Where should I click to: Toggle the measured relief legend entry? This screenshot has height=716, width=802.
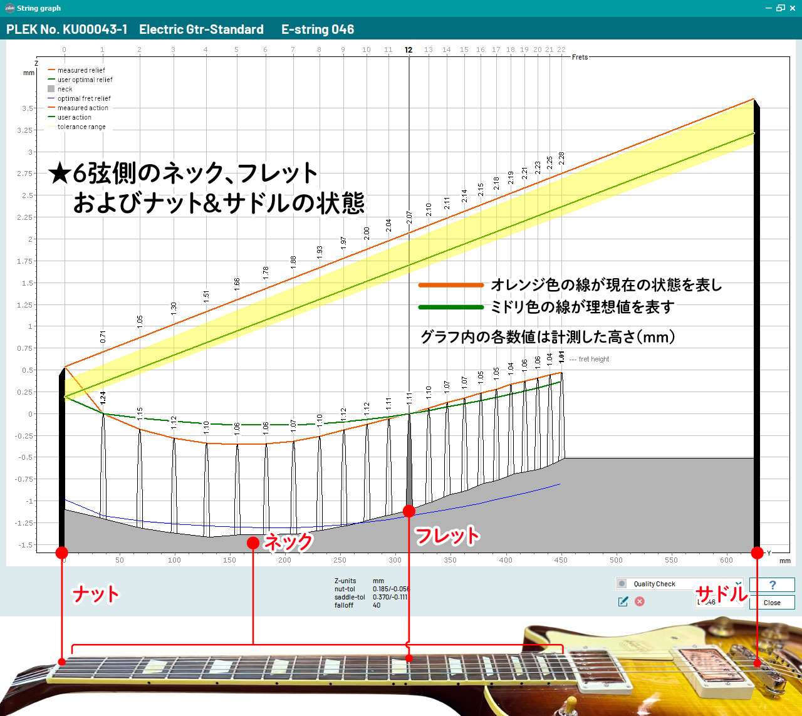[81, 71]
